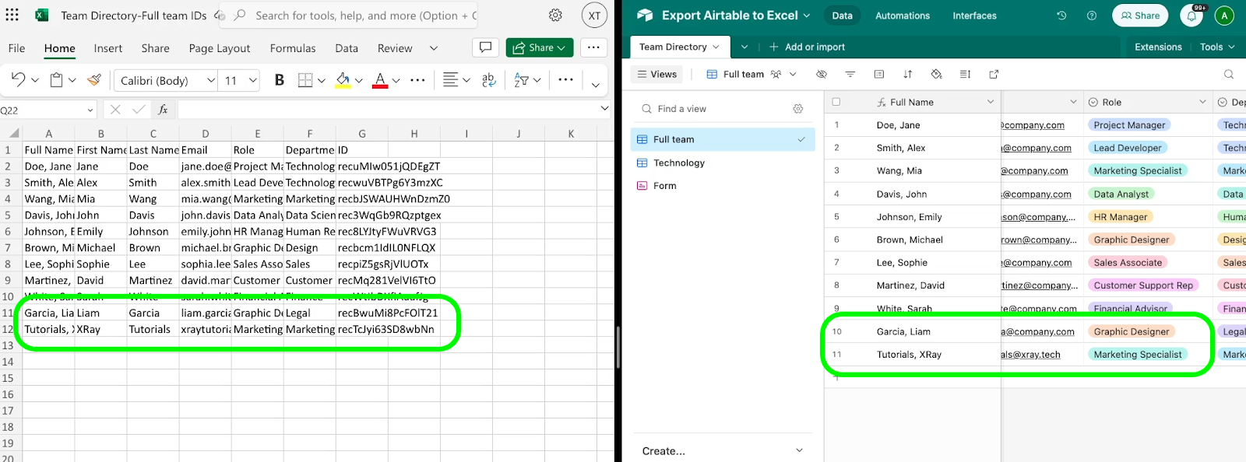The image size is (1246, 462).
Task: Open the Full Name column dropdown arrow
Action: 991,102
